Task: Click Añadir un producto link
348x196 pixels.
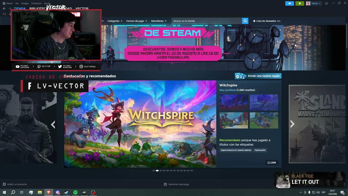Action: click(17, 184)
